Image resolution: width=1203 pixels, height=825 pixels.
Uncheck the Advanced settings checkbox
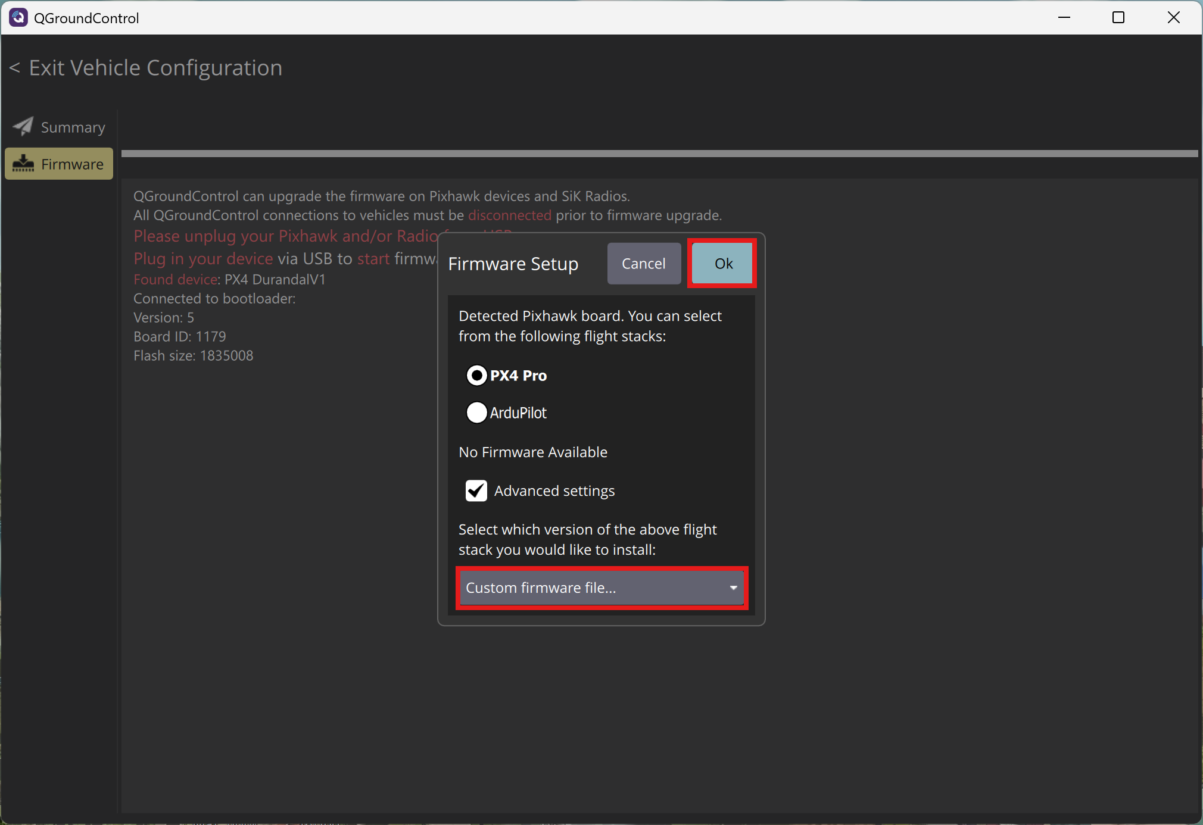(476, 491)
